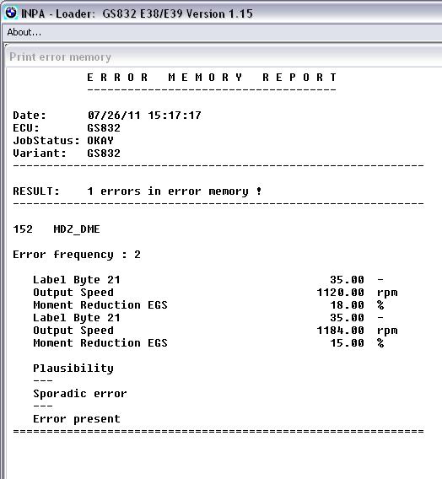Click Moment Reduction EGS value 15.00
Screen dimensions: 442x479
tap(347, 342)
